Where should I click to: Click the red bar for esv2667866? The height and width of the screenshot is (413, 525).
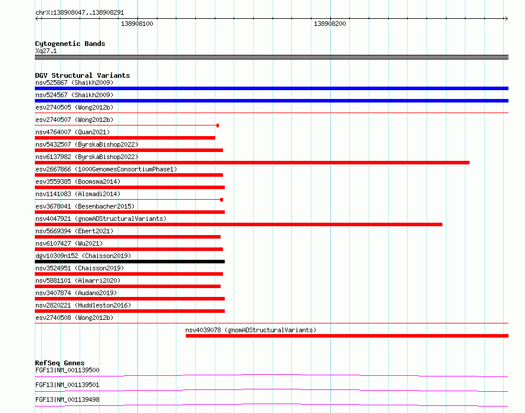129,175
